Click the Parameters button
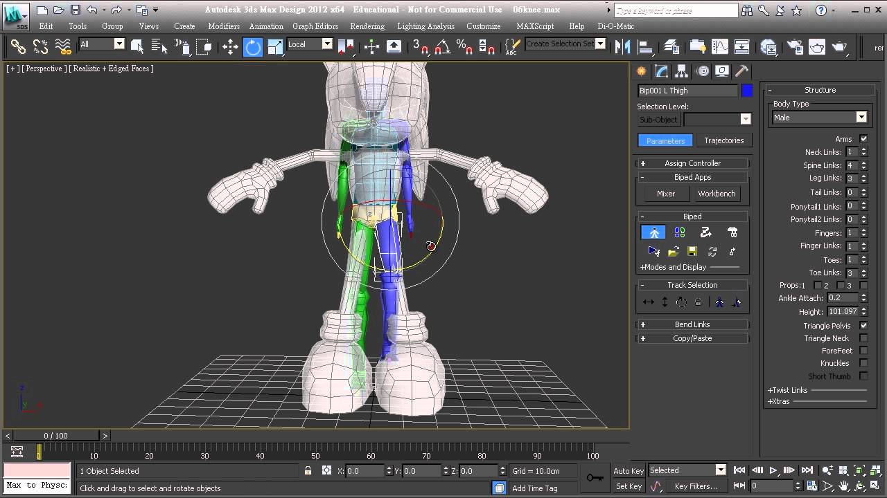Viewport: 887px width, 498px height. pos(665,140)
